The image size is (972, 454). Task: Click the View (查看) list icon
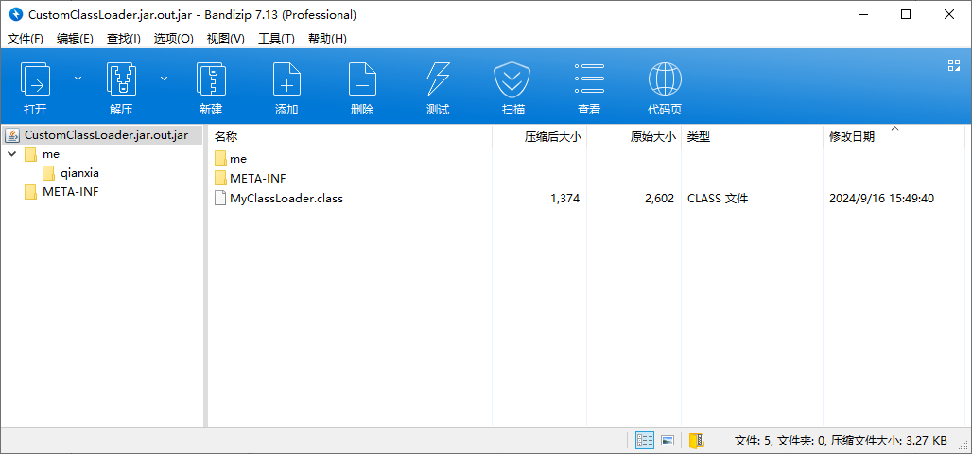(x=589, y=79)
